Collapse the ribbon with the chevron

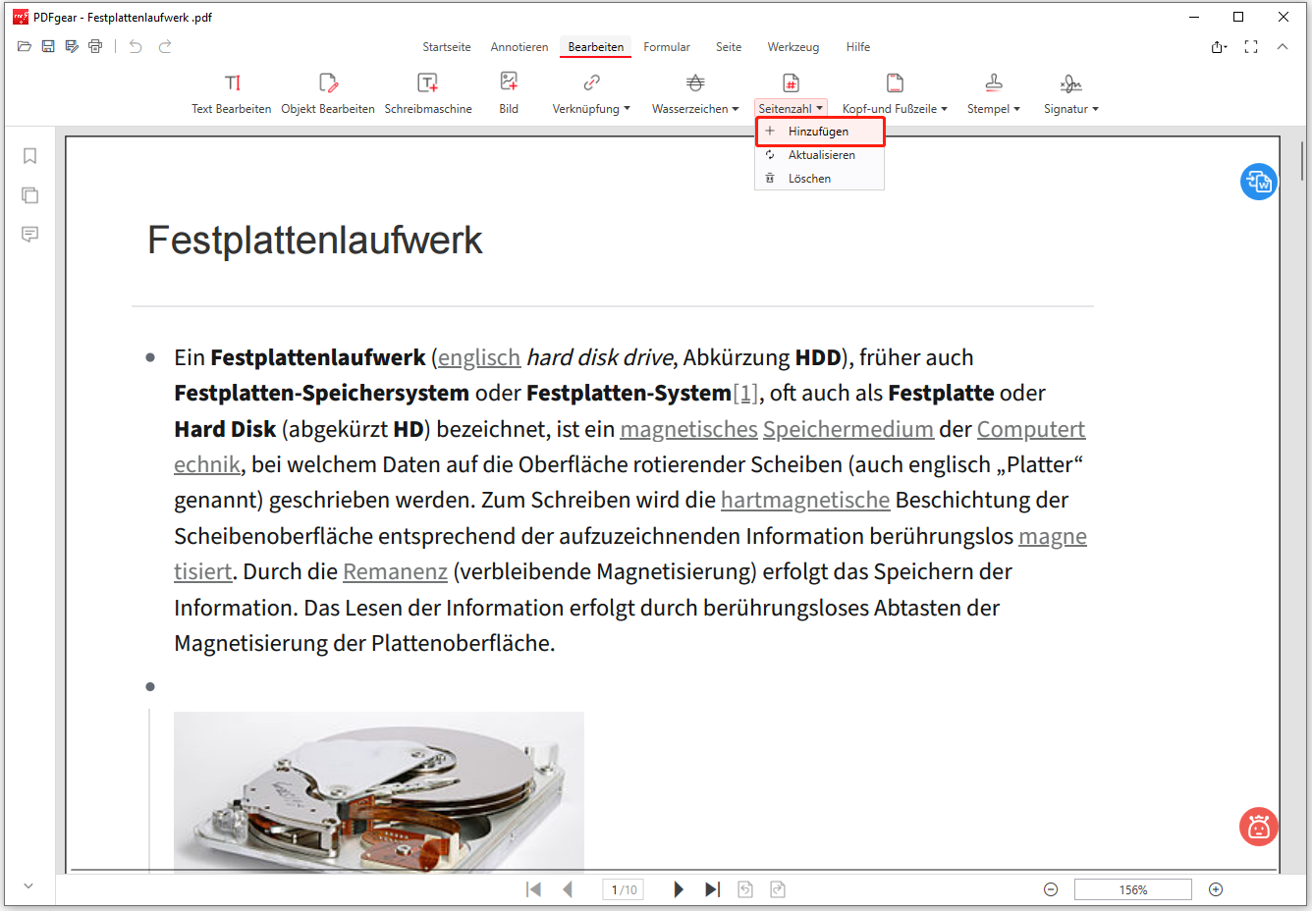coord(1283,46)
